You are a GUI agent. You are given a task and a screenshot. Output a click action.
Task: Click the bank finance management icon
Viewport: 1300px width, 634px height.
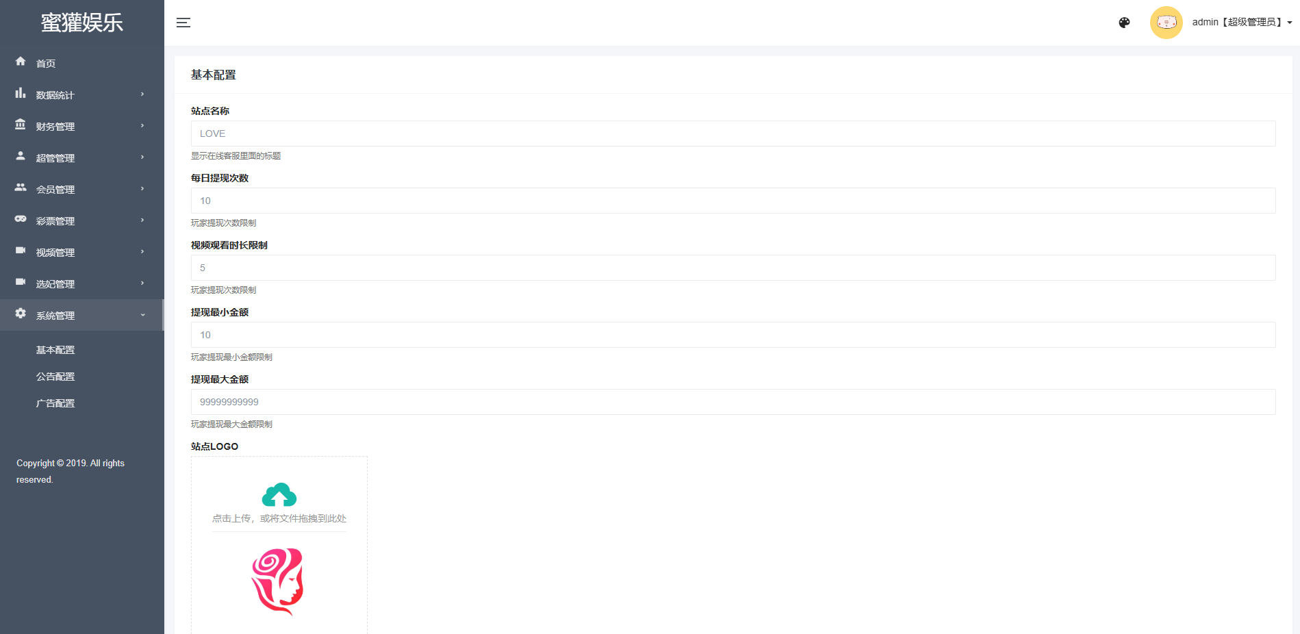click(21, 125)
